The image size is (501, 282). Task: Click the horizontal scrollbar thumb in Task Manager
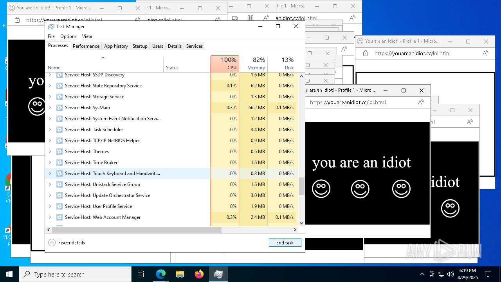click(137, 230)
